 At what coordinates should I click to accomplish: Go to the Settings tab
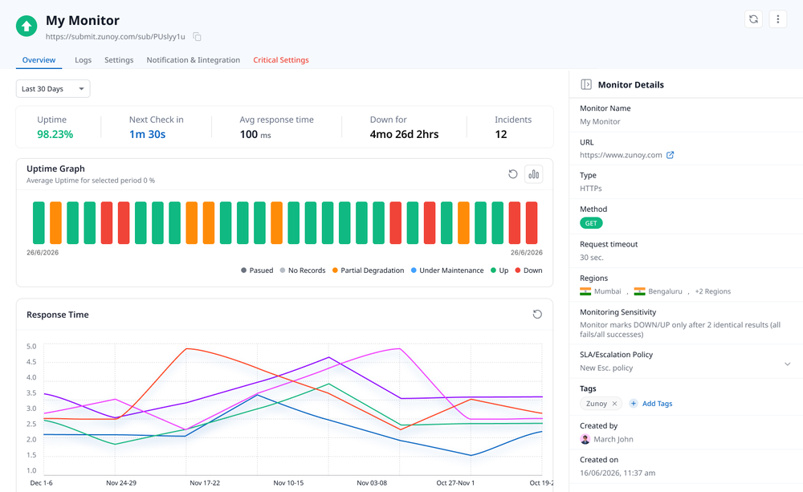pos(119,60)
